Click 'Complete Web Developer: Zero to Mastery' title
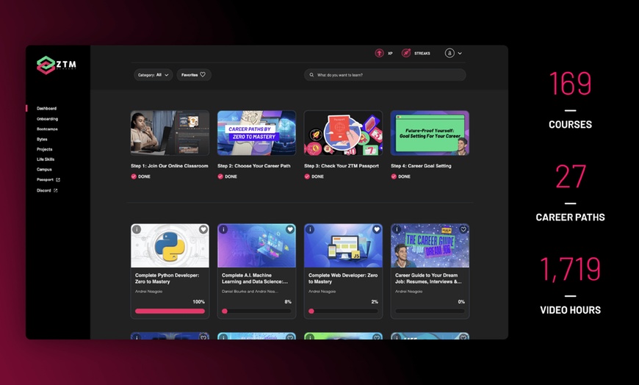 click(x=343, y=278)
